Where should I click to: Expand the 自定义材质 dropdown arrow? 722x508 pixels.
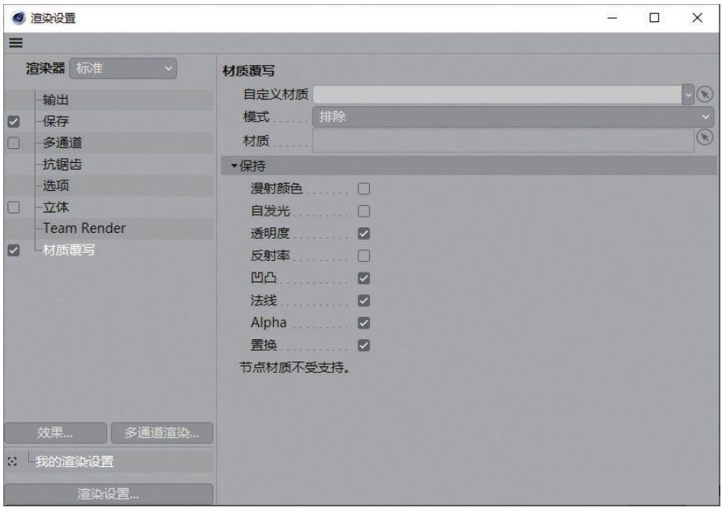(x=688, y=95)
